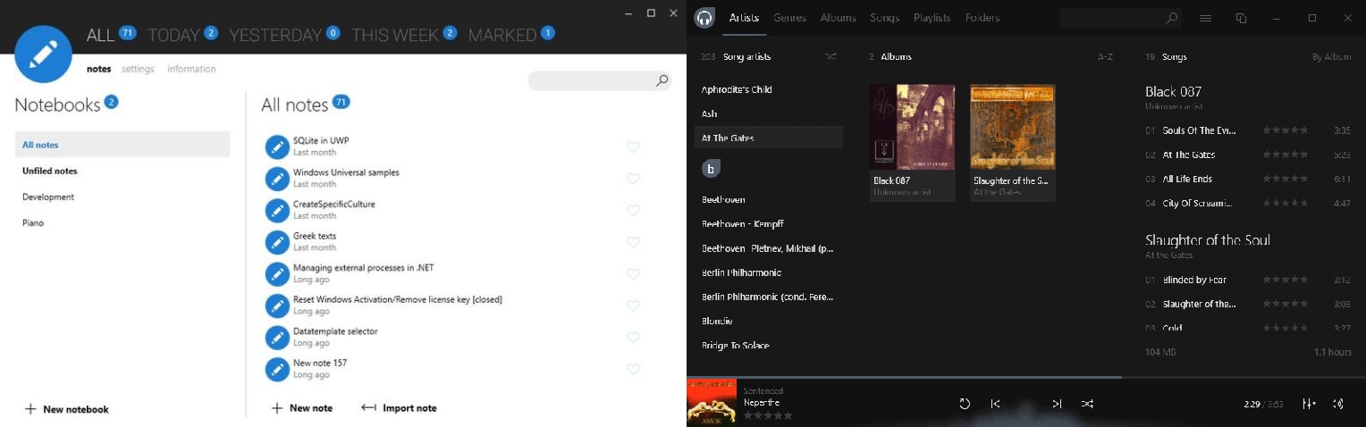
Task: Click the volume speaker icon in player bar
Action: 1338,404
